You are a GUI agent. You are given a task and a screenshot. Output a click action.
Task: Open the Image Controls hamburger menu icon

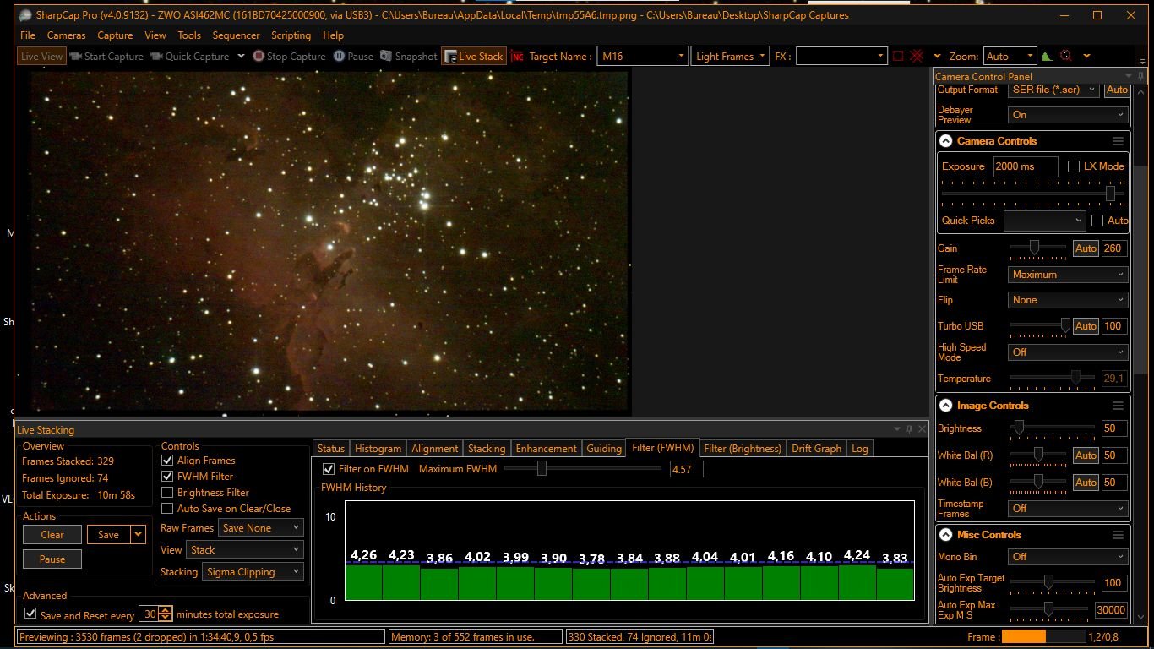(1119, 406)
